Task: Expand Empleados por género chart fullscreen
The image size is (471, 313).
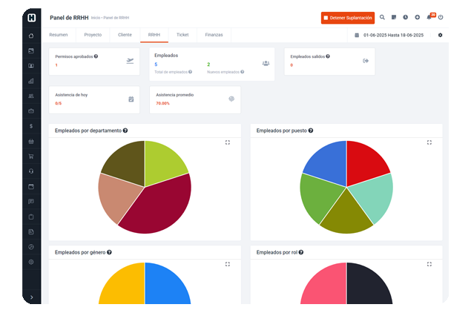Action: tap(228, 264)
